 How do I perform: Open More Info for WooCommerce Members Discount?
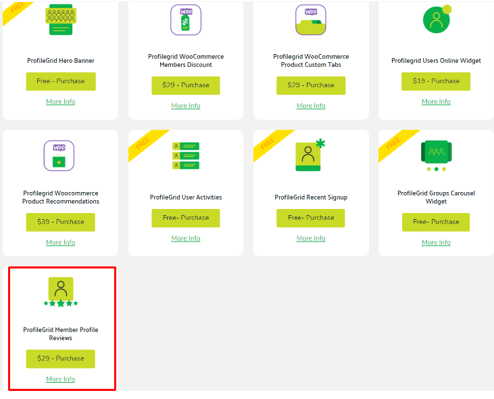click(186, 105)
